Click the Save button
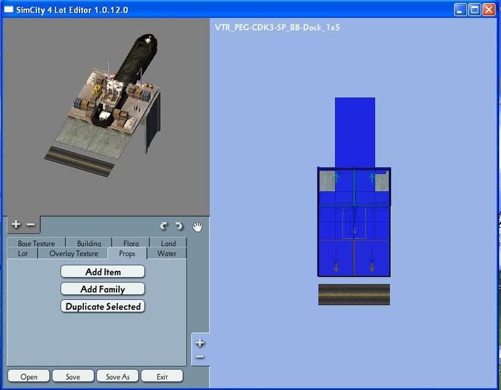 pyautogui.click(x=73, y=376)
